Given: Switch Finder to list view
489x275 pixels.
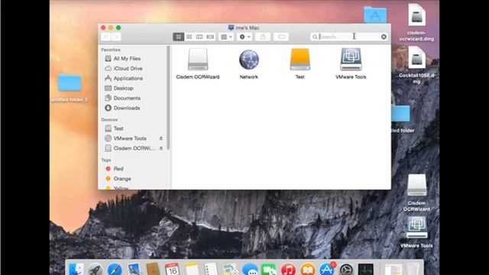Looking at the screenshot, I should coord(189,37).
